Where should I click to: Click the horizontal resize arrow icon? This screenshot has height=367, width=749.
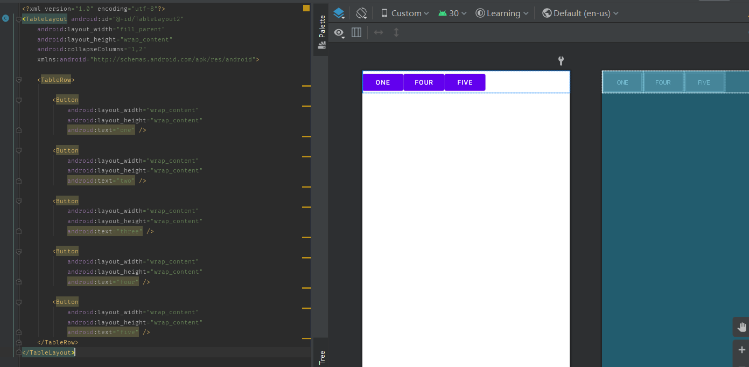pos(379,32)
